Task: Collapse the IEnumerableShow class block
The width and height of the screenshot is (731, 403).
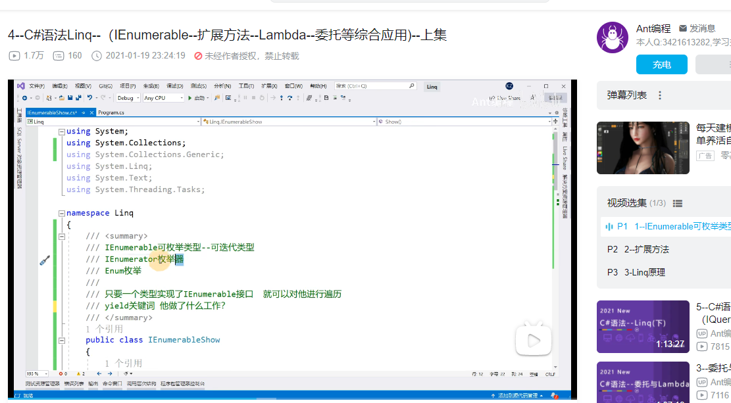Action: [62, 341]
